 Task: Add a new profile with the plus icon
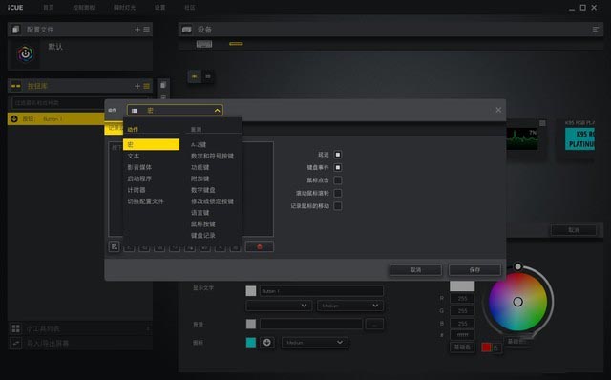coord(137,30)
